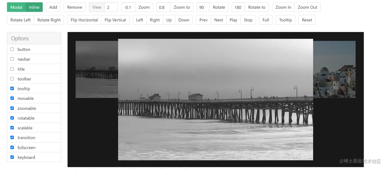The image size is (386, 169).
Task: Uncheck the zoomable option
Action: point(12,108)
